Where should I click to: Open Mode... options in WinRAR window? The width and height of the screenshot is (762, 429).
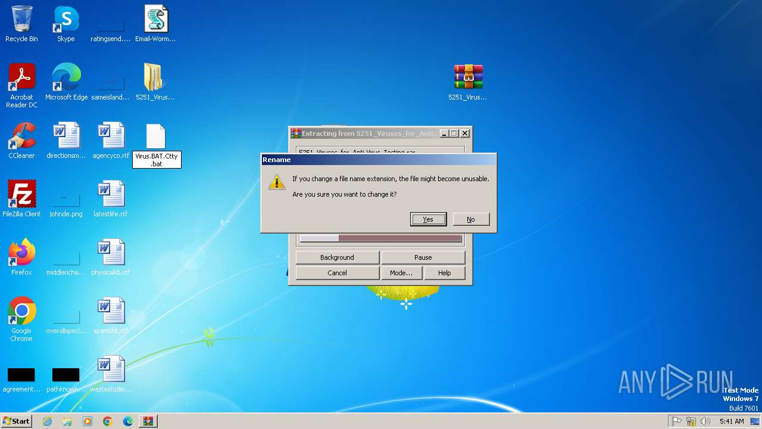tap(401, 273)
